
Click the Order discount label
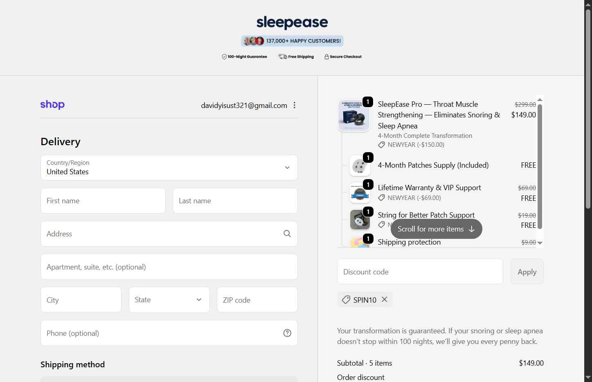point(361,378)
